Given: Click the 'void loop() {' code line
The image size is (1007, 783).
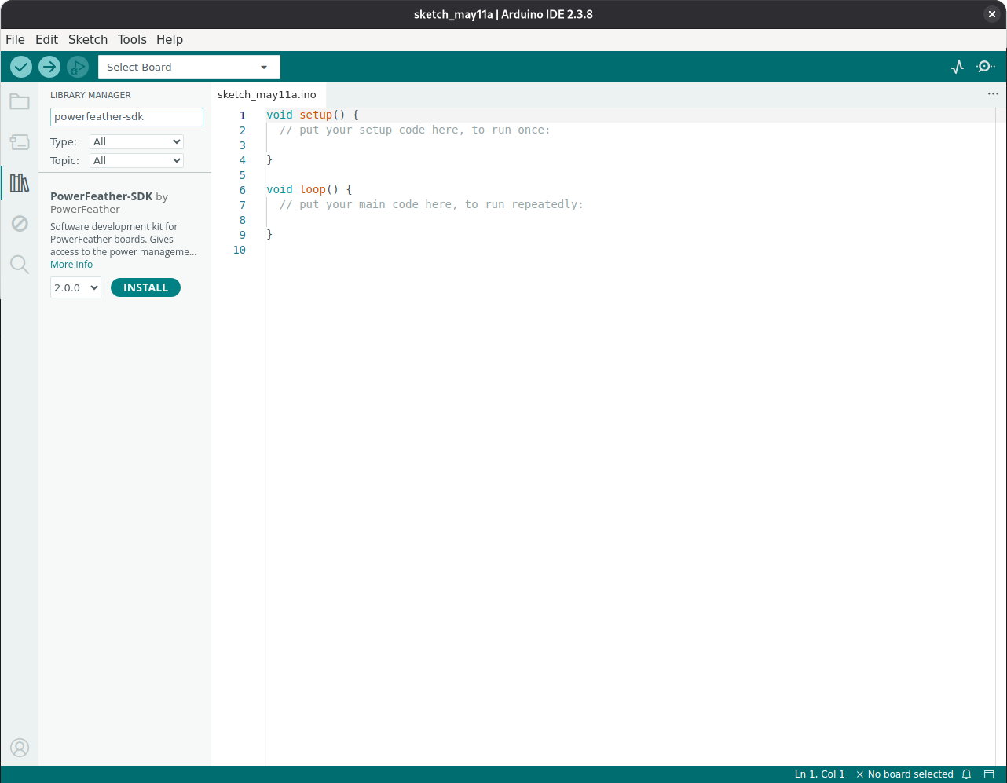Looking at the screenshot, I should coord(309,189).
